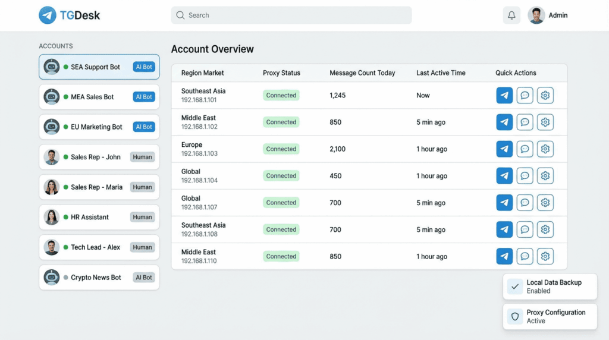
Task: Send message for Global 192.168.1.104
Action: [x=504, y=175]
